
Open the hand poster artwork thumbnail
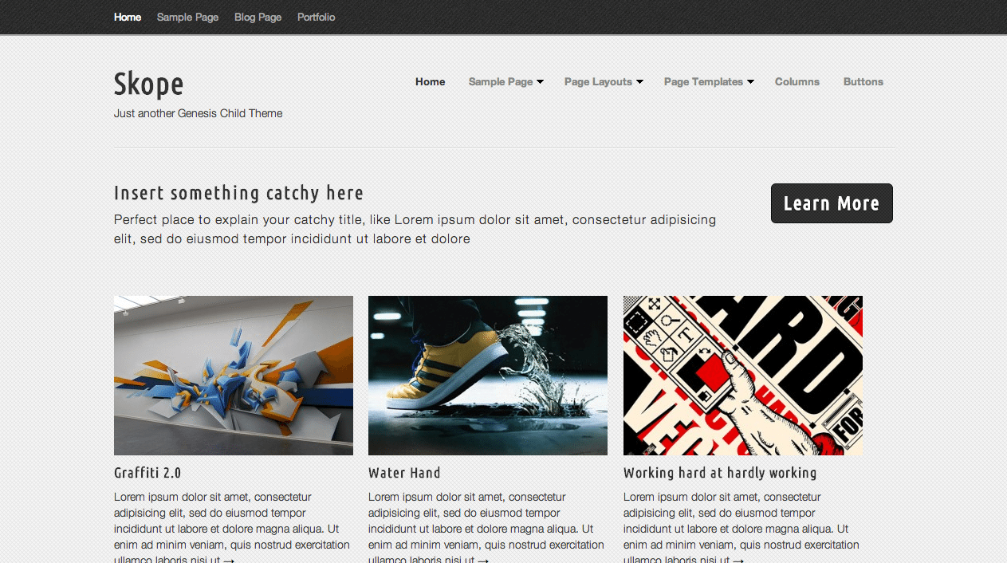tap(743, 376)
